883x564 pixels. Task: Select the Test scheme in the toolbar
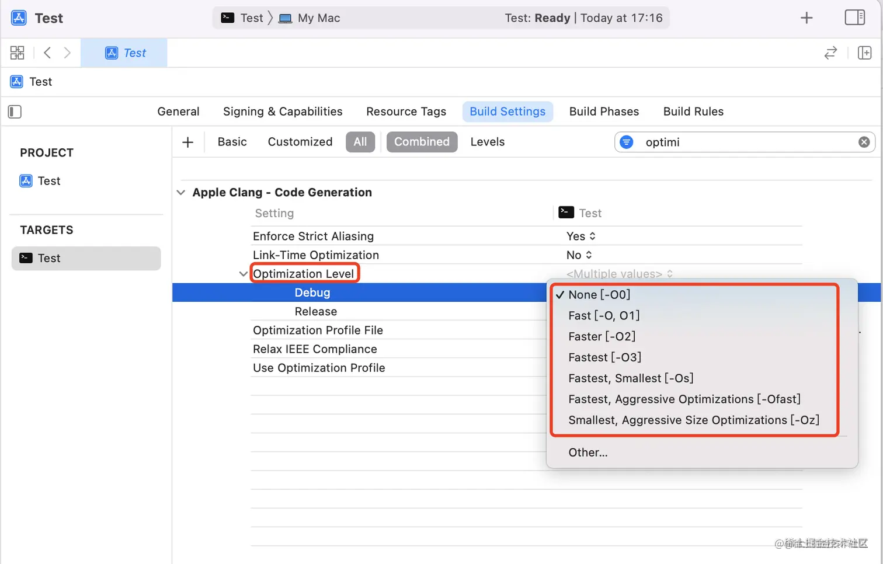pyautogui.click(x=242, y=18)
